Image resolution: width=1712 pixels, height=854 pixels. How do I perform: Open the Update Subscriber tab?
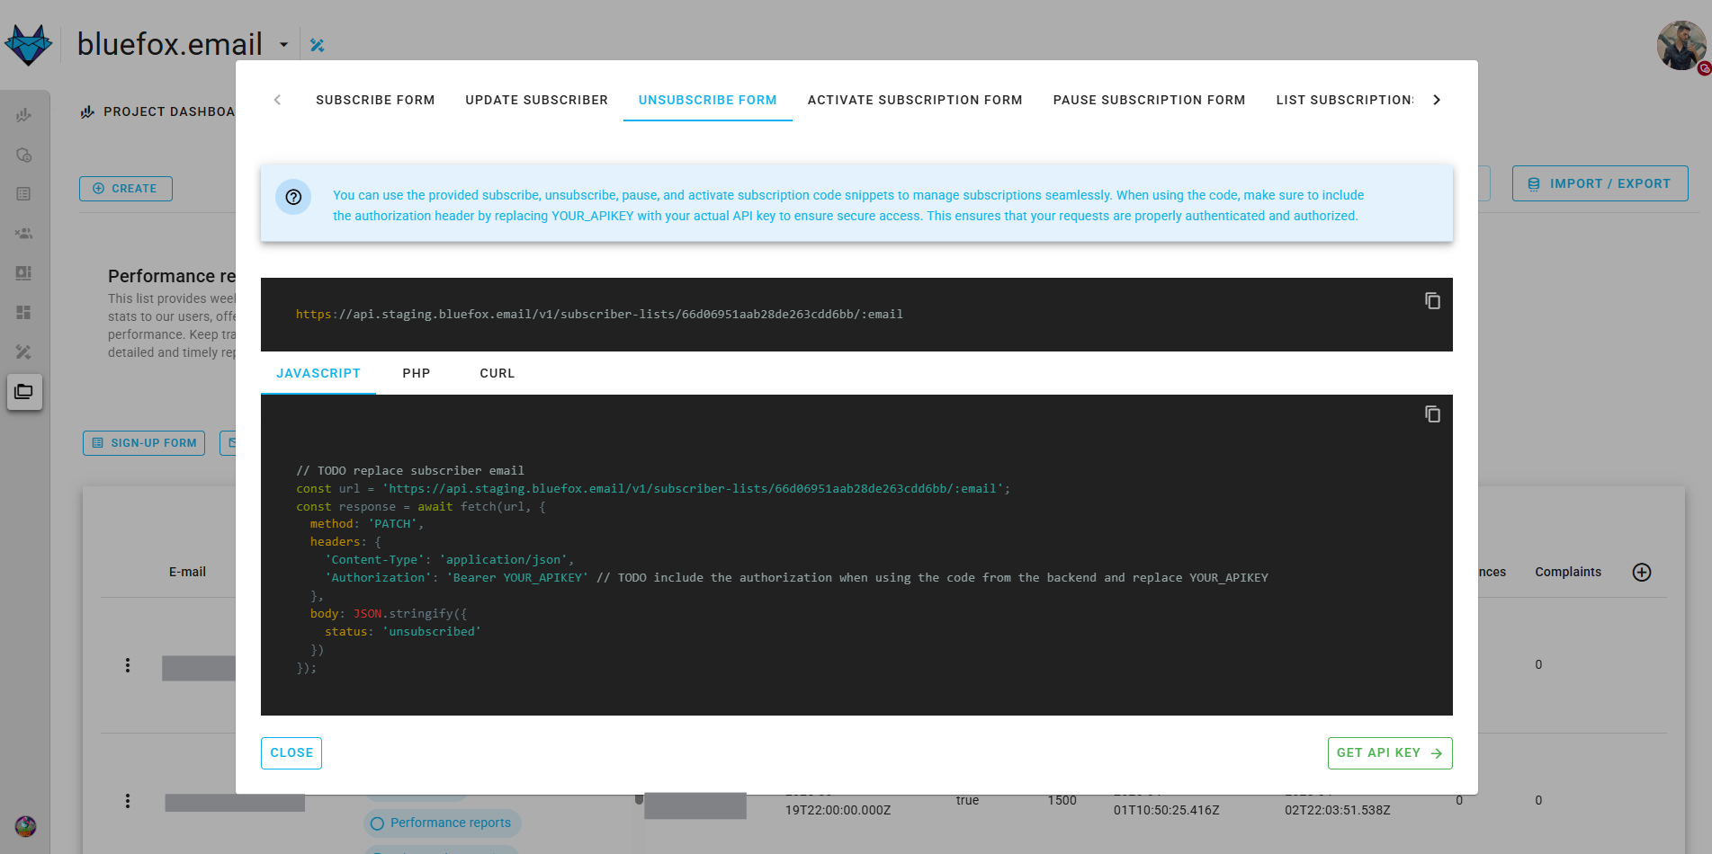pyautogui.click(x=536, y=100)
